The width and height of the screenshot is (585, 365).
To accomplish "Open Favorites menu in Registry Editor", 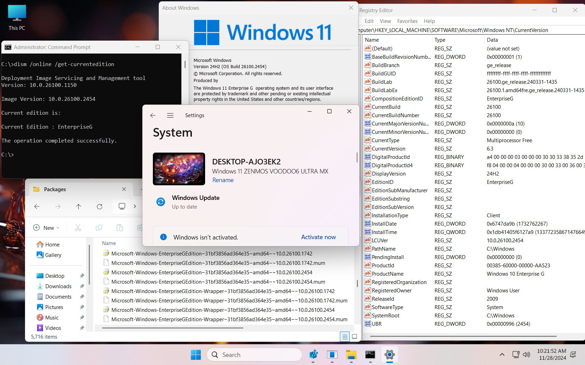I will (x=407, y=21).
